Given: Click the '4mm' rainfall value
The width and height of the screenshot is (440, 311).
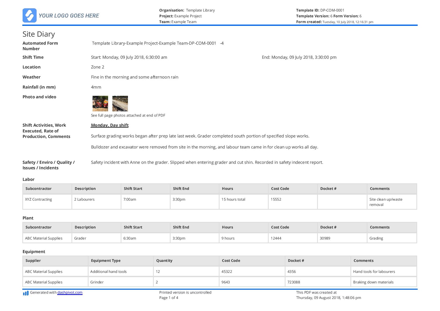Looking at the screenshot, I should tap(96, 87).
